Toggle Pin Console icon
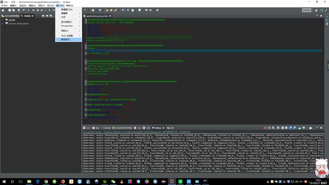The height and width of the screenshot is (185, 329). pos(300,128)
